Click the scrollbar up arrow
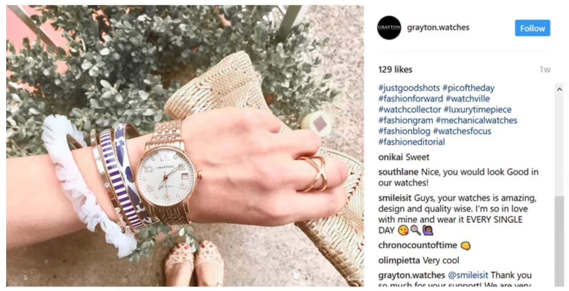The width and height of the screenshot is (569, 291). [x=559, y=89]
